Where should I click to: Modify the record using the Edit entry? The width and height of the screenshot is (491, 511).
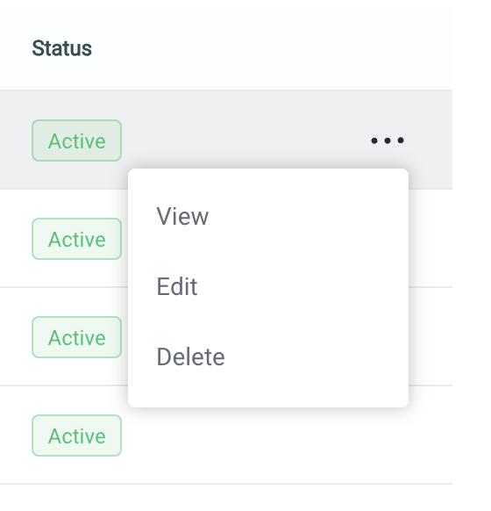coord(268,286)
